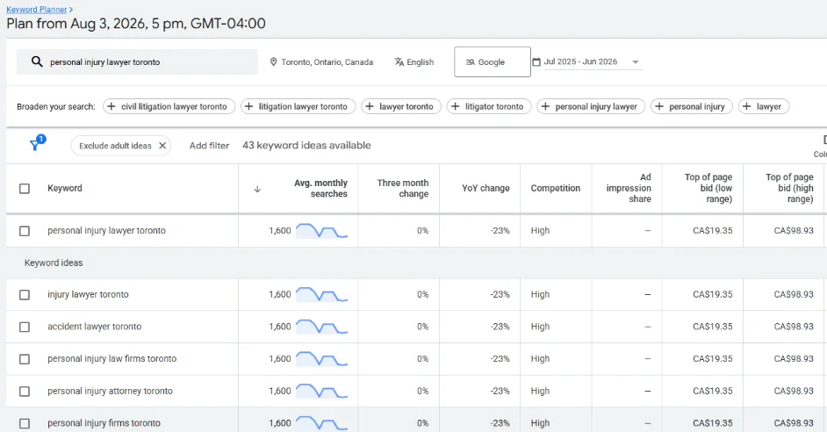
Task: Check the 'personal injury lawyer toronto' row checkbox
Action: [25, 231]
